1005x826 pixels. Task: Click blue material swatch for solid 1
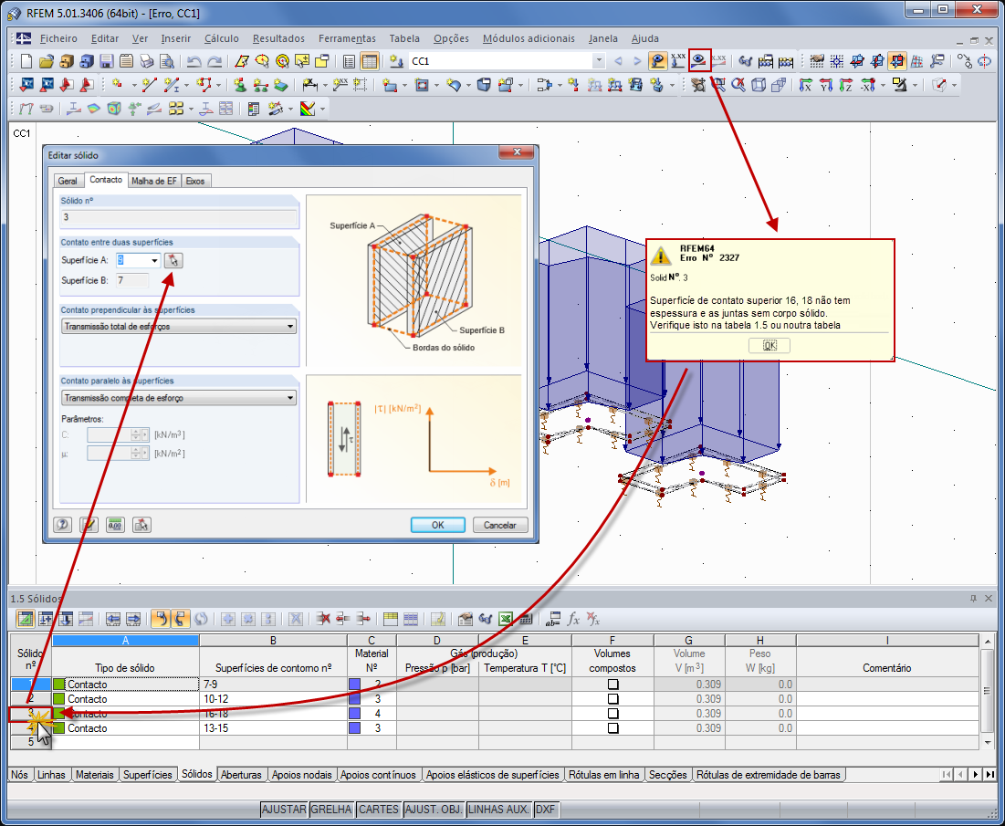click(354, 685)
